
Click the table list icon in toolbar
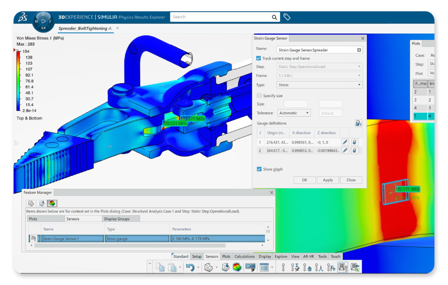point(264,267)
